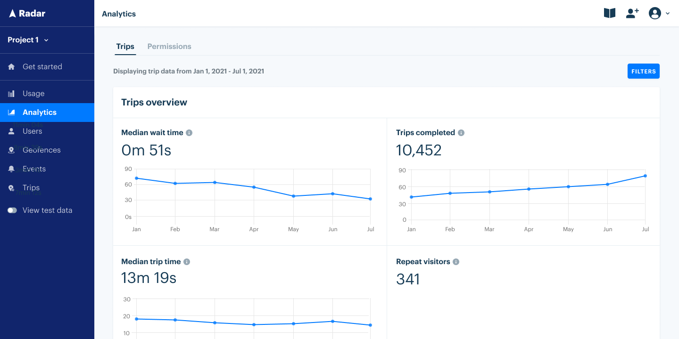Click the Trips completed info icon
Viewport: 679px width, 339px height.
[x=461, y=133]
